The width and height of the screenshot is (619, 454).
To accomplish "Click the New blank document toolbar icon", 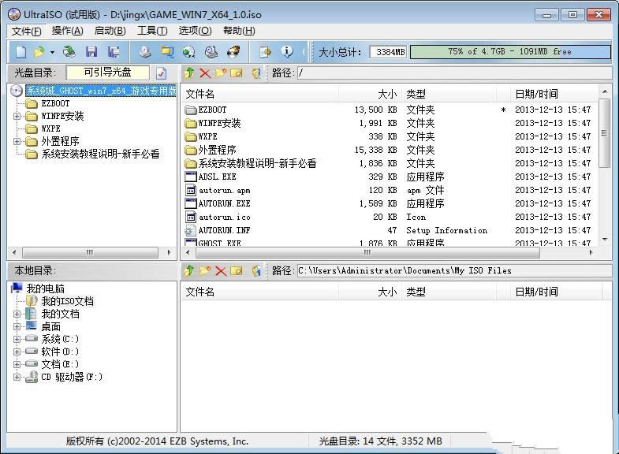I will click(21, 52).
